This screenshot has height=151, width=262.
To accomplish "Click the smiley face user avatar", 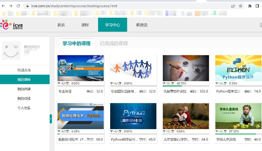I will pyautogui.click(x=11, y=51).
